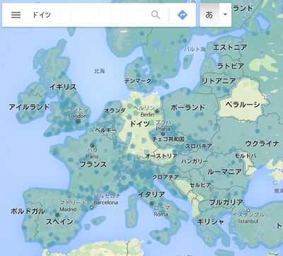Viewport: 283px width, 256px height.
Task: Click the Madrid city marker
Action: coord(57,215)
